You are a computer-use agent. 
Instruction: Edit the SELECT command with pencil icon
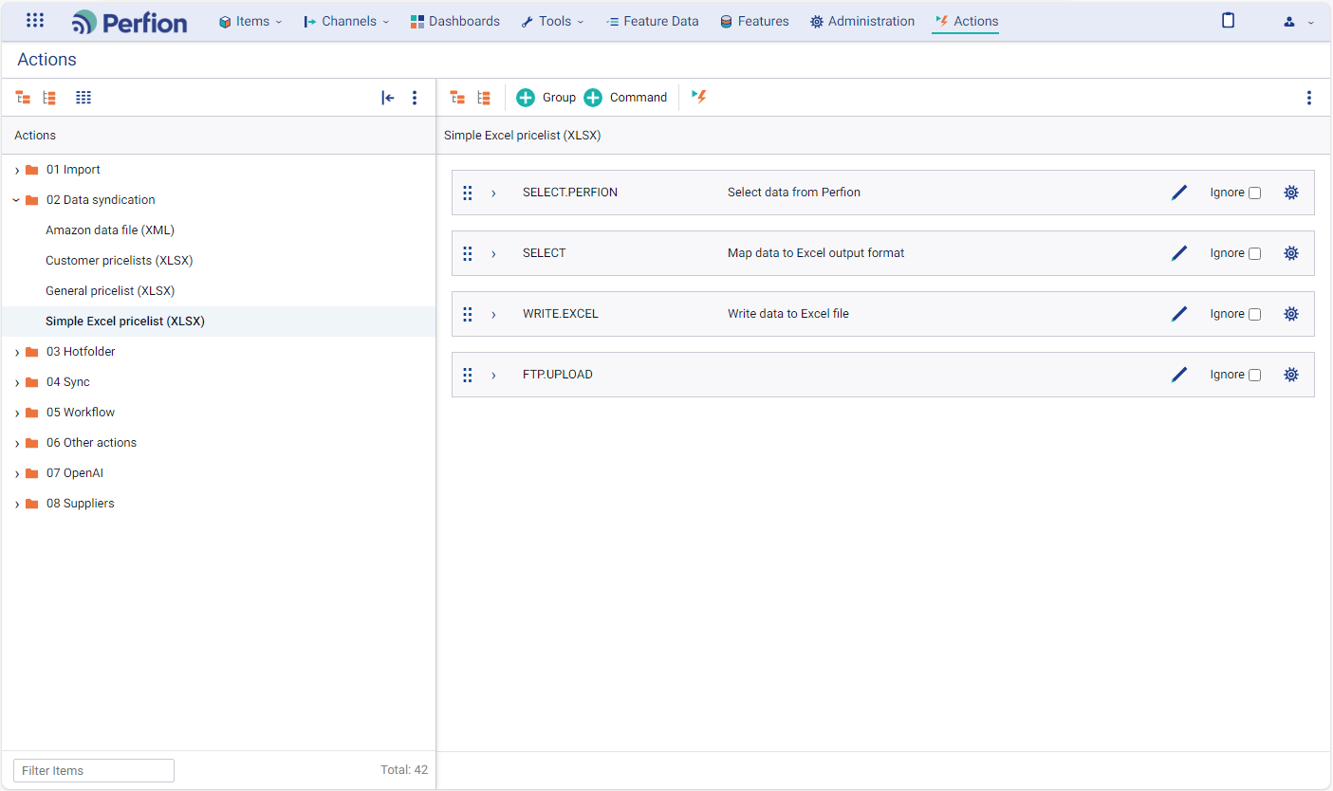1179,253
